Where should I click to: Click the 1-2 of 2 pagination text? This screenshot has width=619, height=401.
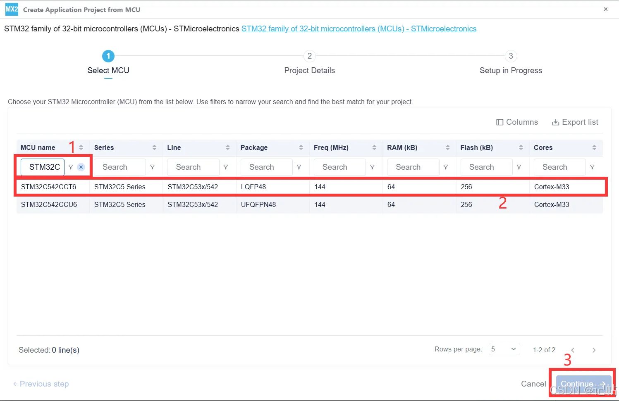tap(544, 350)
